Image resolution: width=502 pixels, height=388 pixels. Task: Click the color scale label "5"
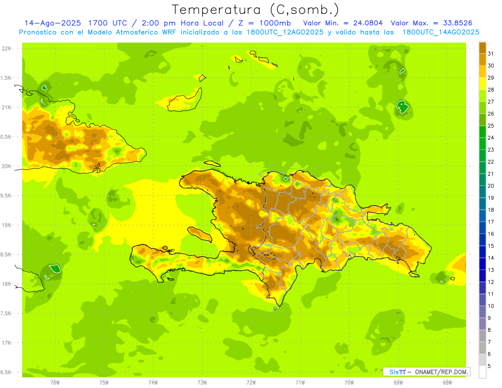point(489,366)
